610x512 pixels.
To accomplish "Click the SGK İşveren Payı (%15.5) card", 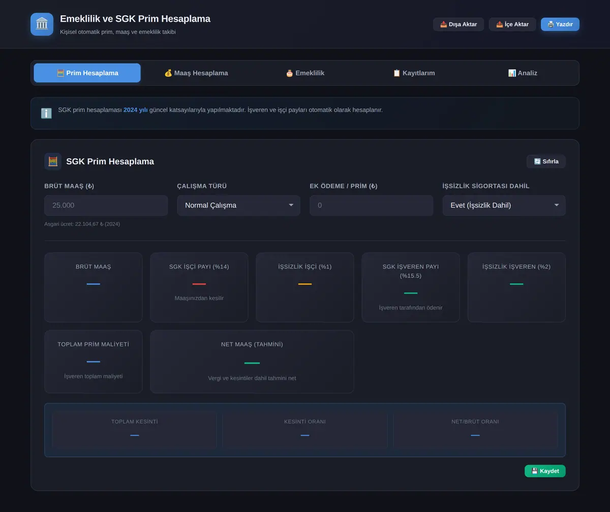I will point(411,287).
